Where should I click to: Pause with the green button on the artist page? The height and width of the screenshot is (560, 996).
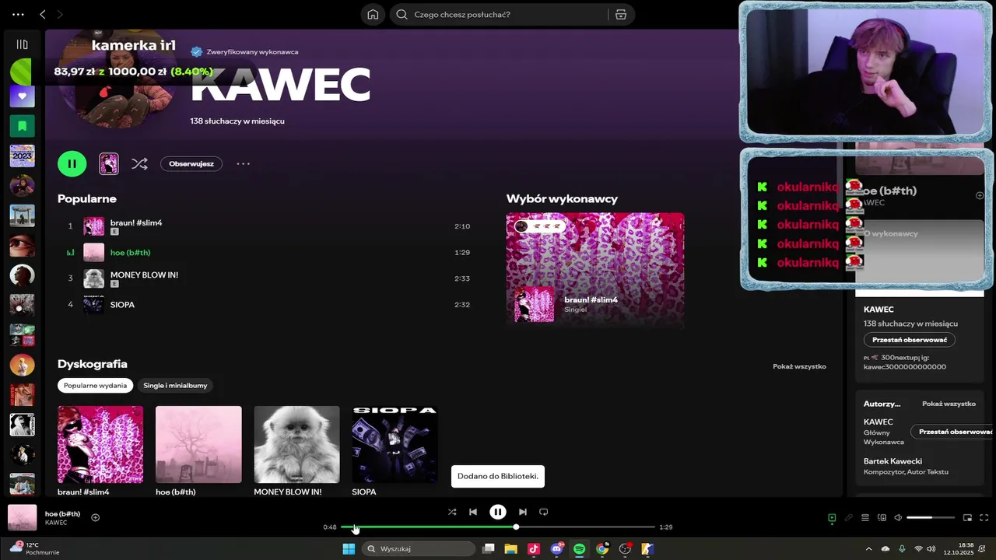(72, 163)
